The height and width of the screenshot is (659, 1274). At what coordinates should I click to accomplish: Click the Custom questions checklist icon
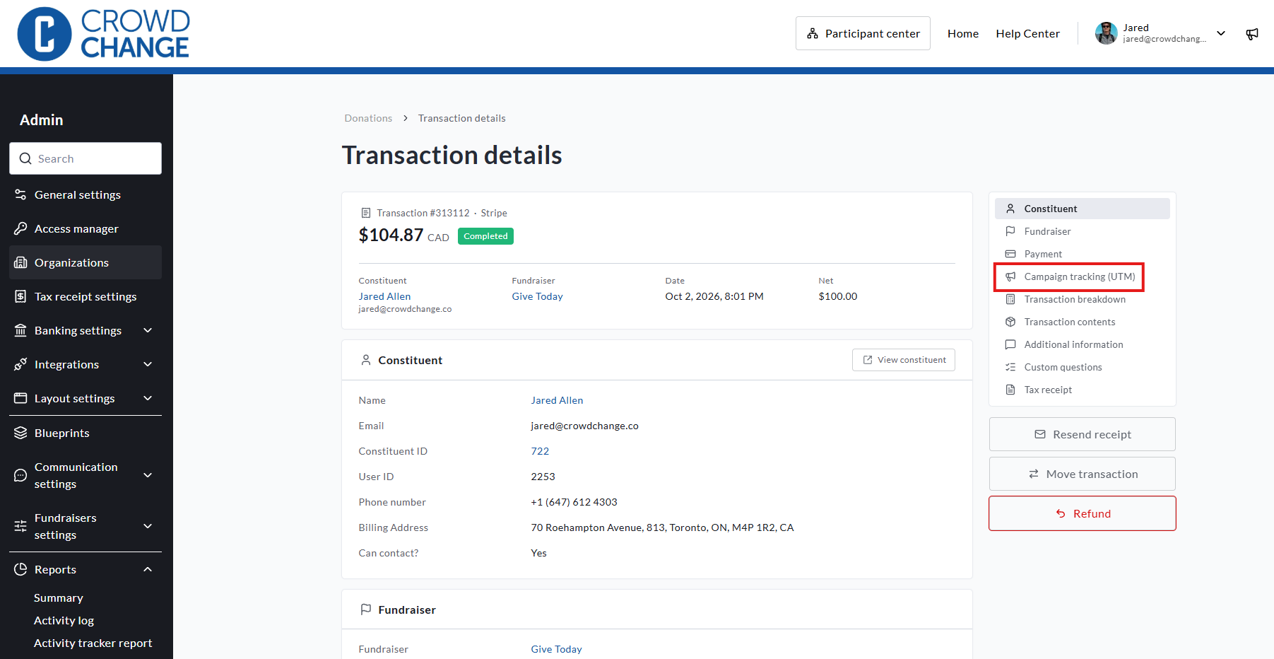[1010, 367]
